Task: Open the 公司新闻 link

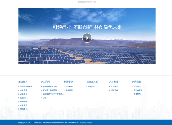Action: coord(69,86)
